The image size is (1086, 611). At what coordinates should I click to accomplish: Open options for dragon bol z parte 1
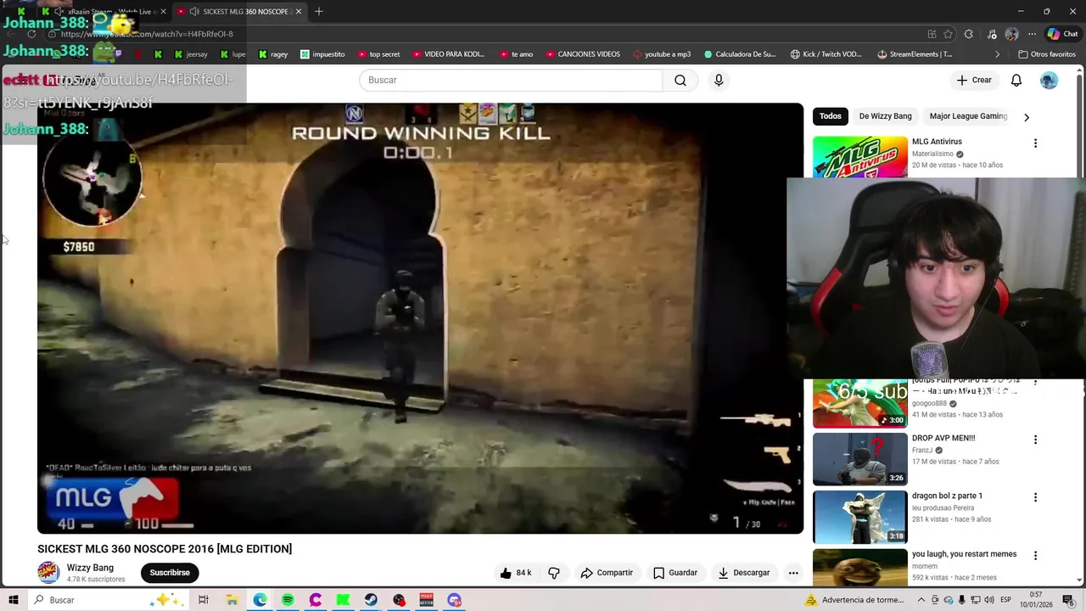[x=1035, y=497]
